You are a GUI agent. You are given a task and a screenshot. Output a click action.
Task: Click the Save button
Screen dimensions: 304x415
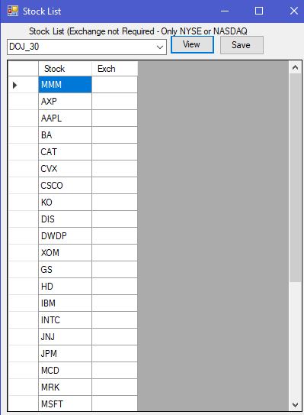(242, 45)
